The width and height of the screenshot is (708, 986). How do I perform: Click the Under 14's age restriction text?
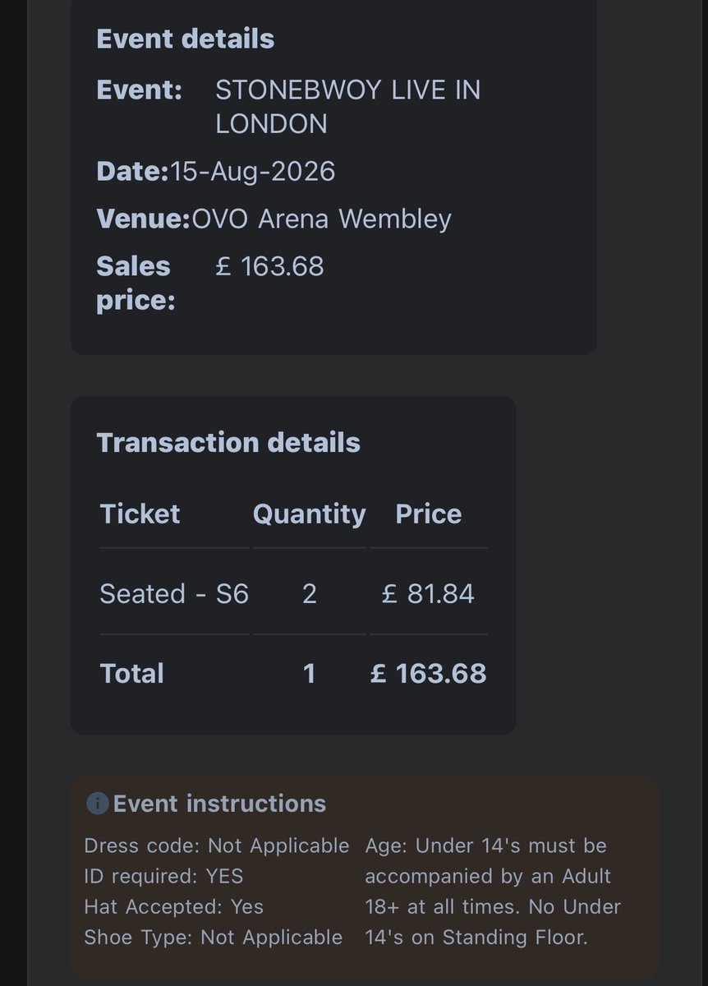pos(493,892)
